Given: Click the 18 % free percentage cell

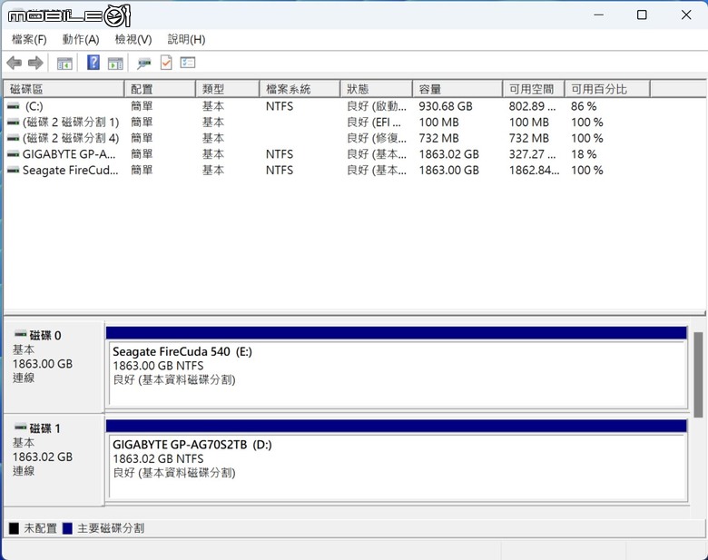Looking at the screenshot, I should click(584, 154).
